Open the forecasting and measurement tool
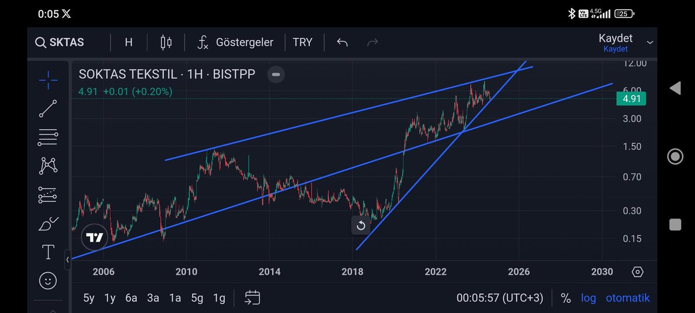 tap(48, 195)
